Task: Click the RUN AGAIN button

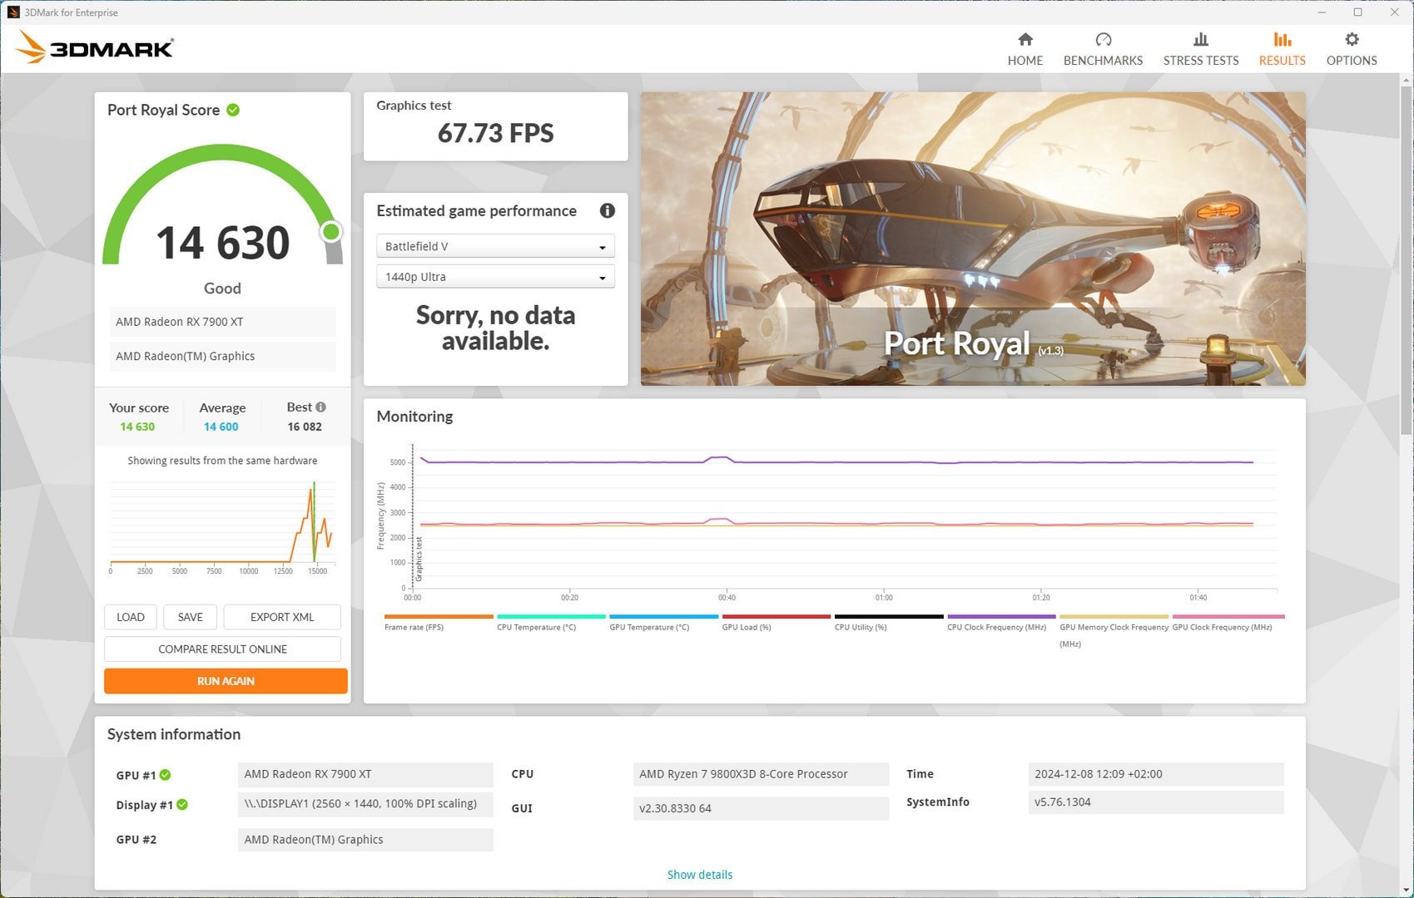Action: point(226,681)
